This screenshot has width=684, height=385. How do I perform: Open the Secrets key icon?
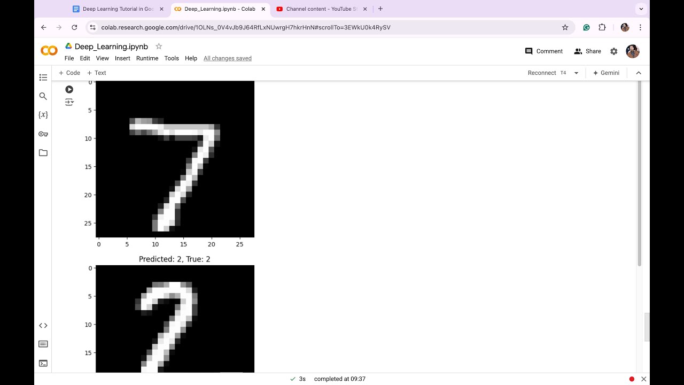point(43,134)
